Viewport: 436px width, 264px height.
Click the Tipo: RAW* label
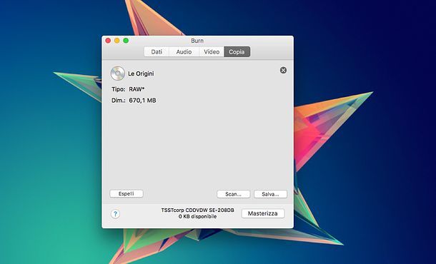pos(128,89)
